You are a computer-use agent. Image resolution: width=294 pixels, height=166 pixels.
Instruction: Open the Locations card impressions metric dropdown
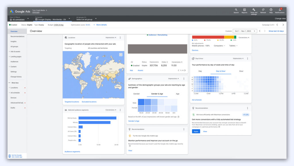(111, 37)
